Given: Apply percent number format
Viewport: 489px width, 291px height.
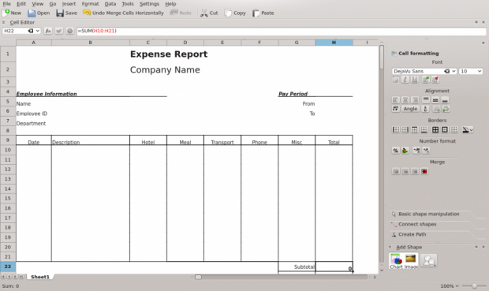Looking at the screenshot, I should coord(395,151).
